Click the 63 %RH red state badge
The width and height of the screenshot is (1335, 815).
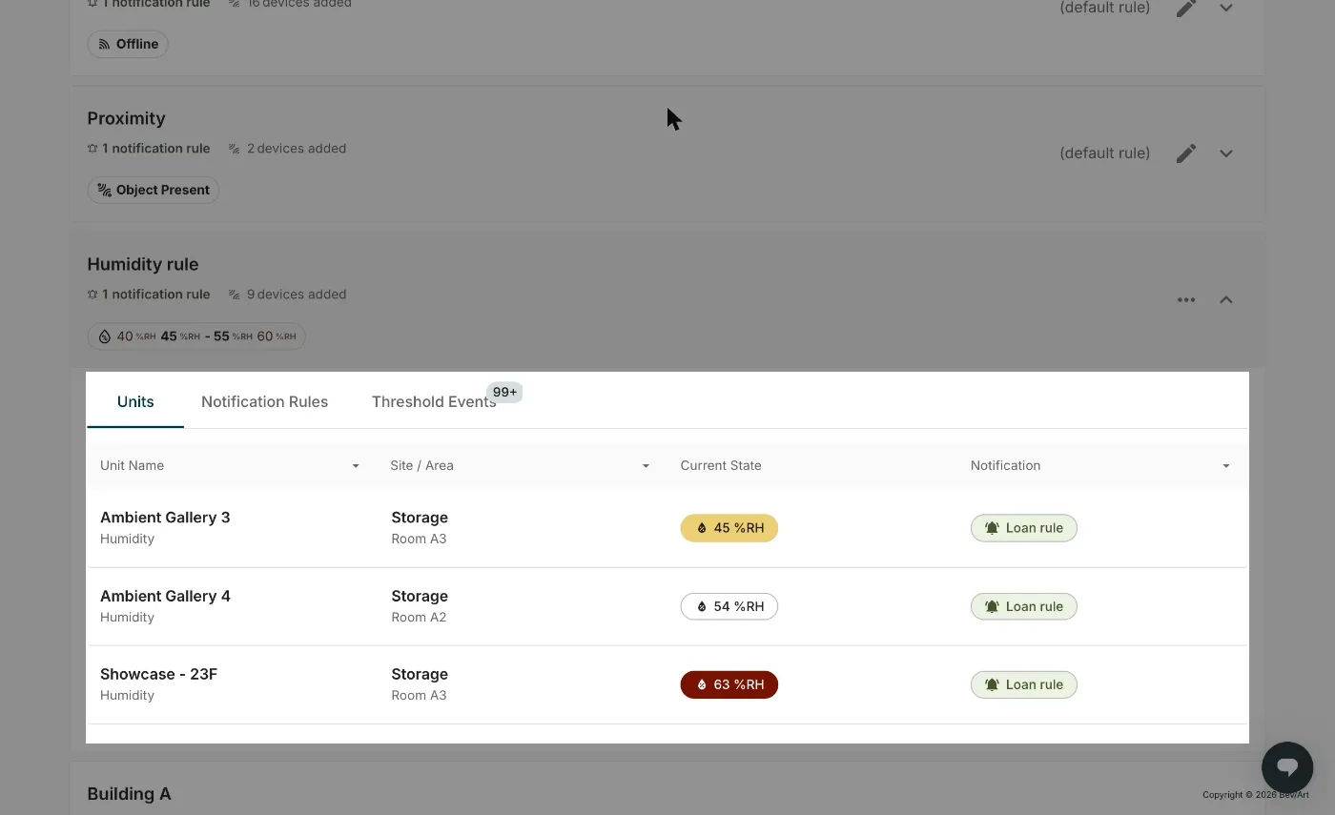pos(729,684)
